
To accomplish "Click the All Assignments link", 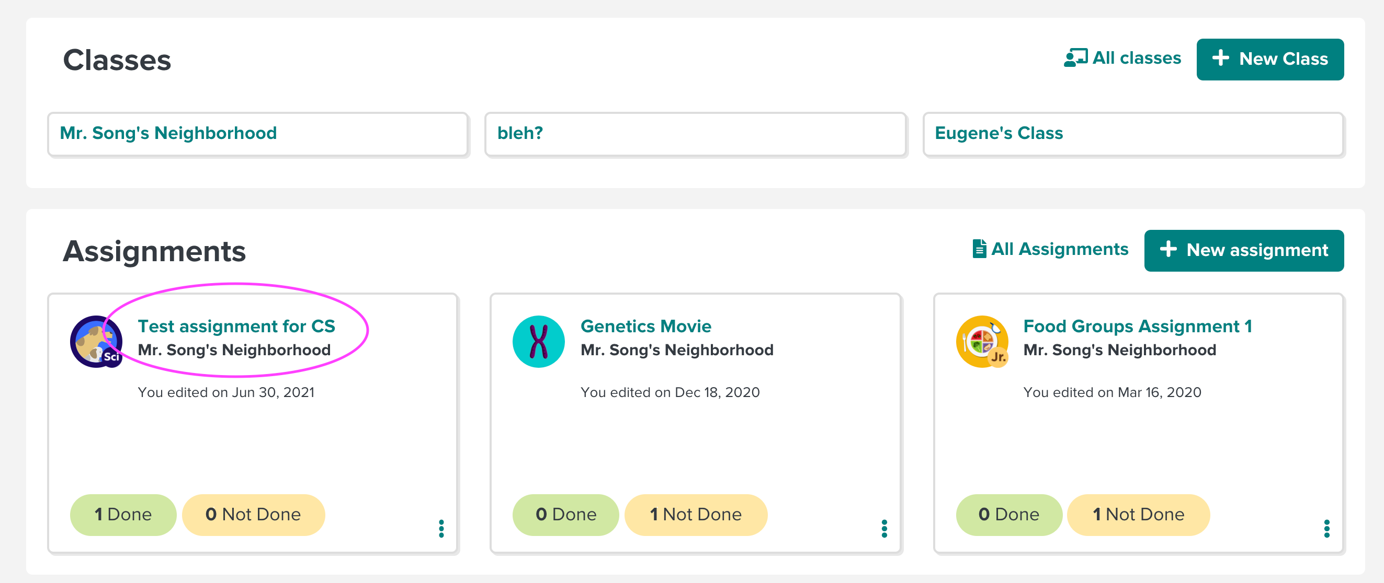I will 1050,249.
